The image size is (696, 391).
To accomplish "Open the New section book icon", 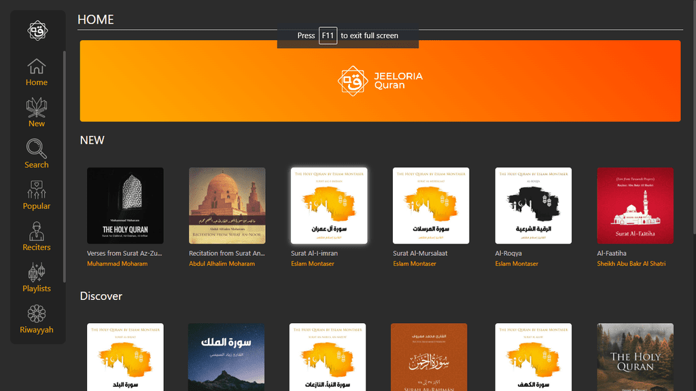I will tap(37, 107).
